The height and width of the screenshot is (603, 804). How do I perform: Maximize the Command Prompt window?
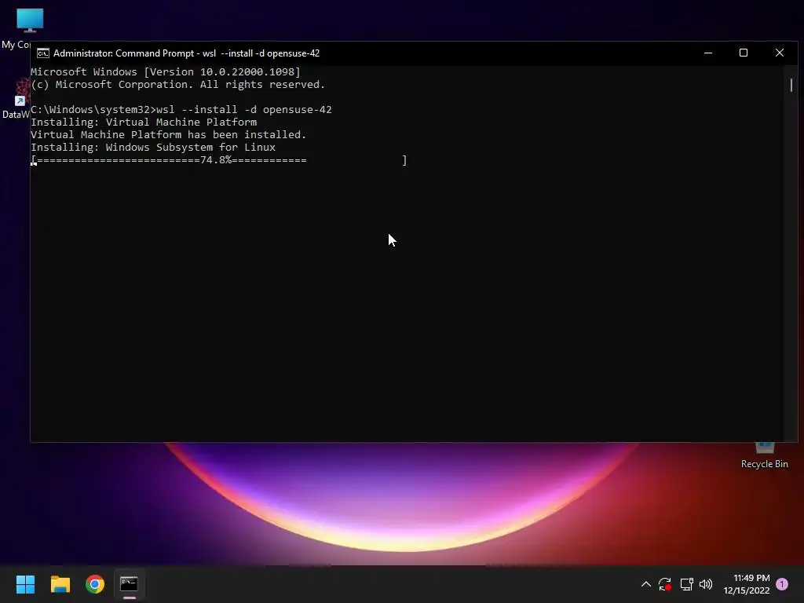[x=744, y=53]
